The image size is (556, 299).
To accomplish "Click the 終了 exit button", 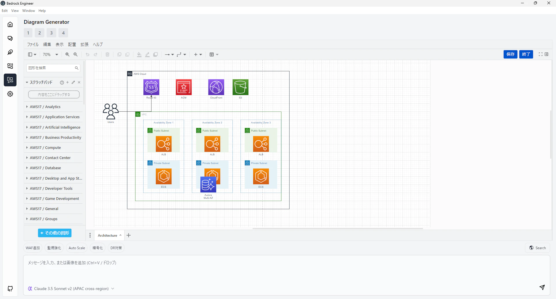I will [x=526, y=54].
